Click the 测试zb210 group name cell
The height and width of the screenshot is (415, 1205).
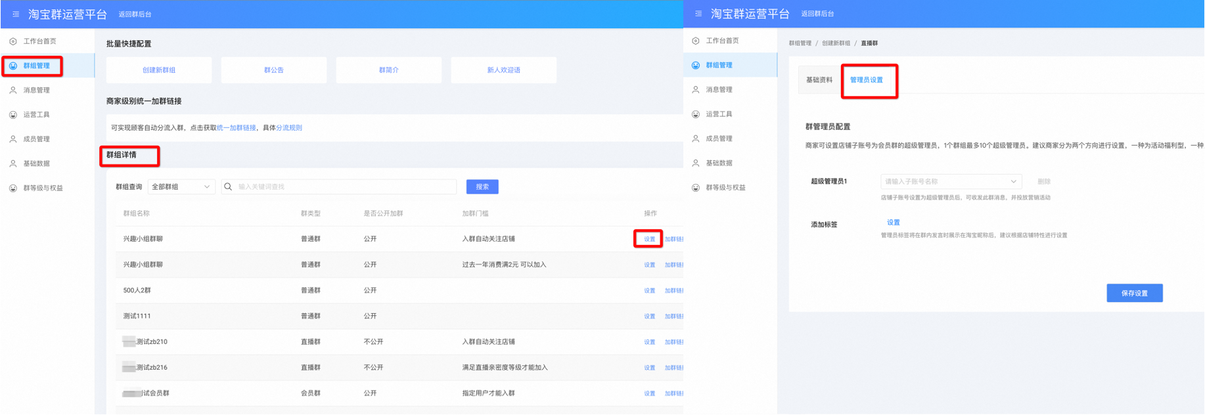point(145,341)
